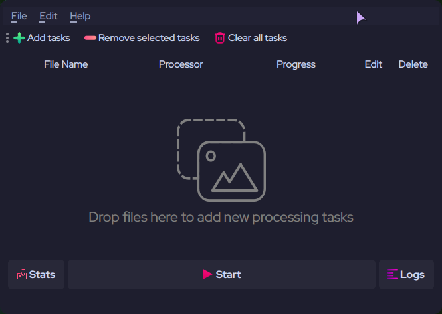Open the Edit menu

click(x=49, y=16)
